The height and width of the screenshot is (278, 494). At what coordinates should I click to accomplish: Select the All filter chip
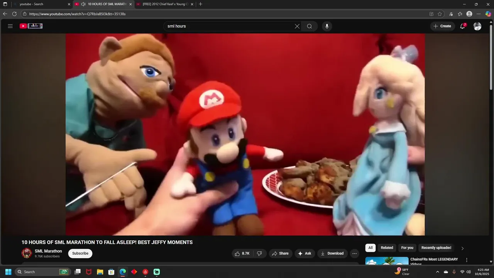370,248
